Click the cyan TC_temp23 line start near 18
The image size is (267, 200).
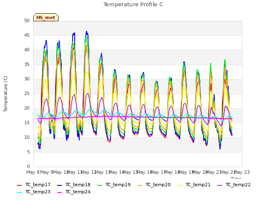click(x=38, y=115)
